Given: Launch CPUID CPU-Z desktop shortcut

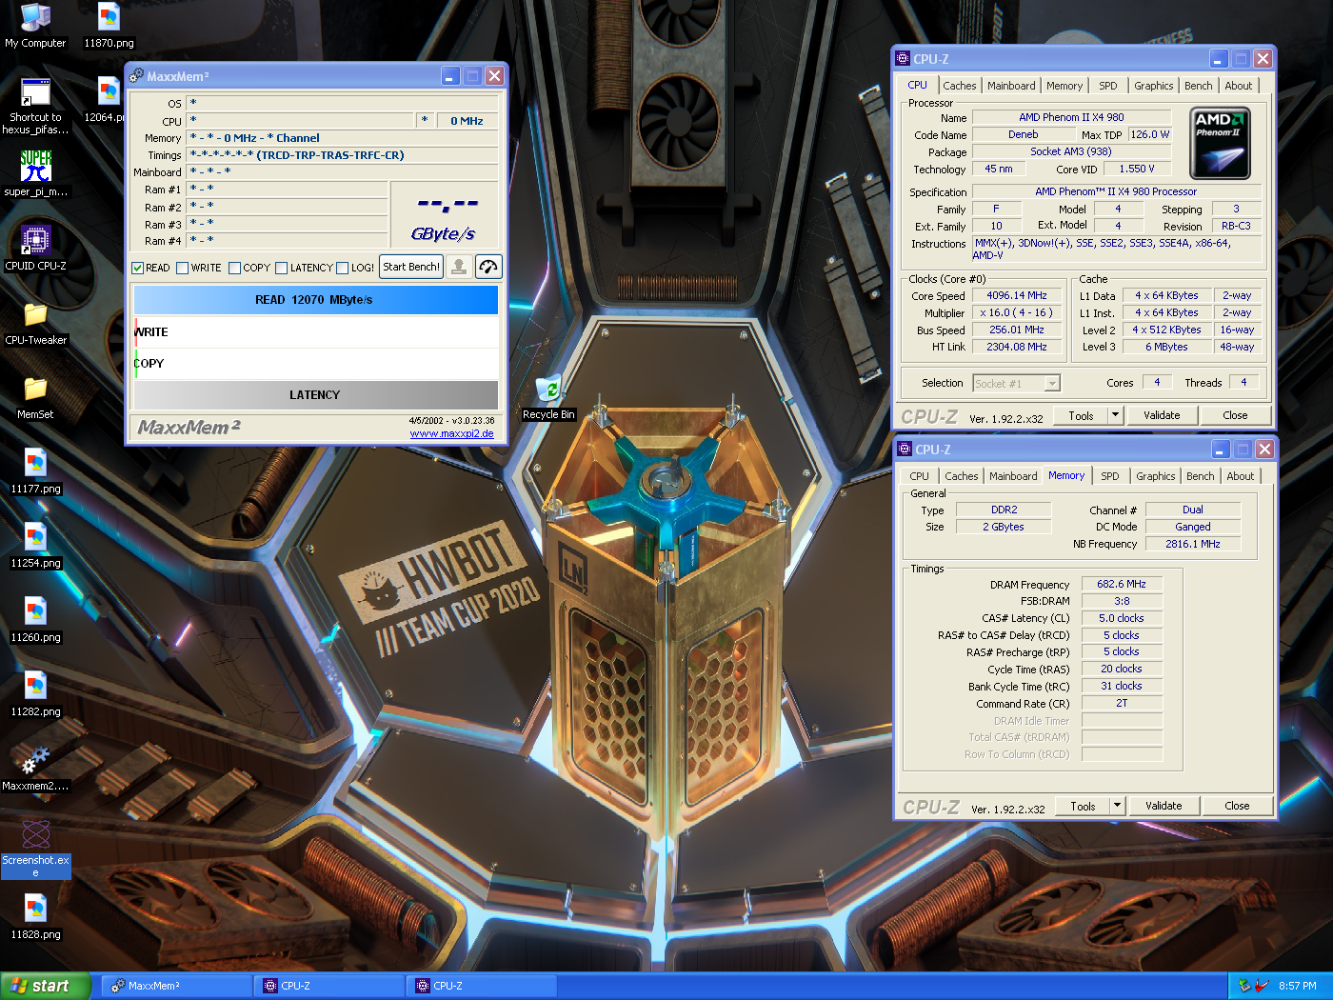Looking at the screenshot, I should tap(35, 248).
